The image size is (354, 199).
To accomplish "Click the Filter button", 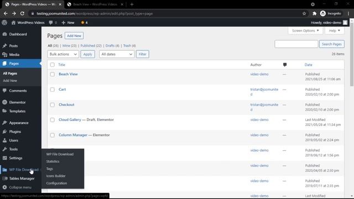I will 143,54.
